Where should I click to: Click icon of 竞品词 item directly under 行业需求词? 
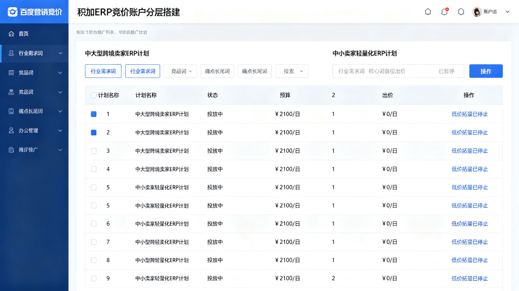(11, 73)
